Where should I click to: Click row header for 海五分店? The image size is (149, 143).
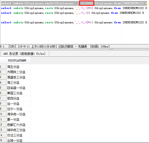pyautogui.click(x=3, y=67)
